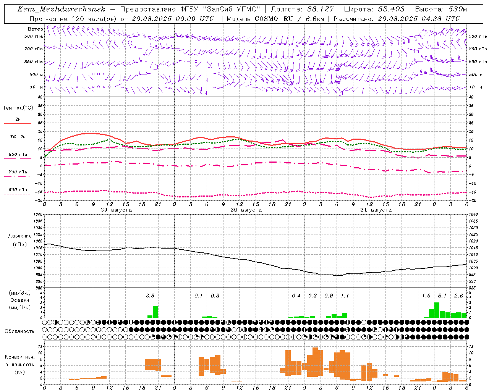Click the Рассчитано: 29.08.2025 04:38 UTC timestamp

tap(397, 19)
